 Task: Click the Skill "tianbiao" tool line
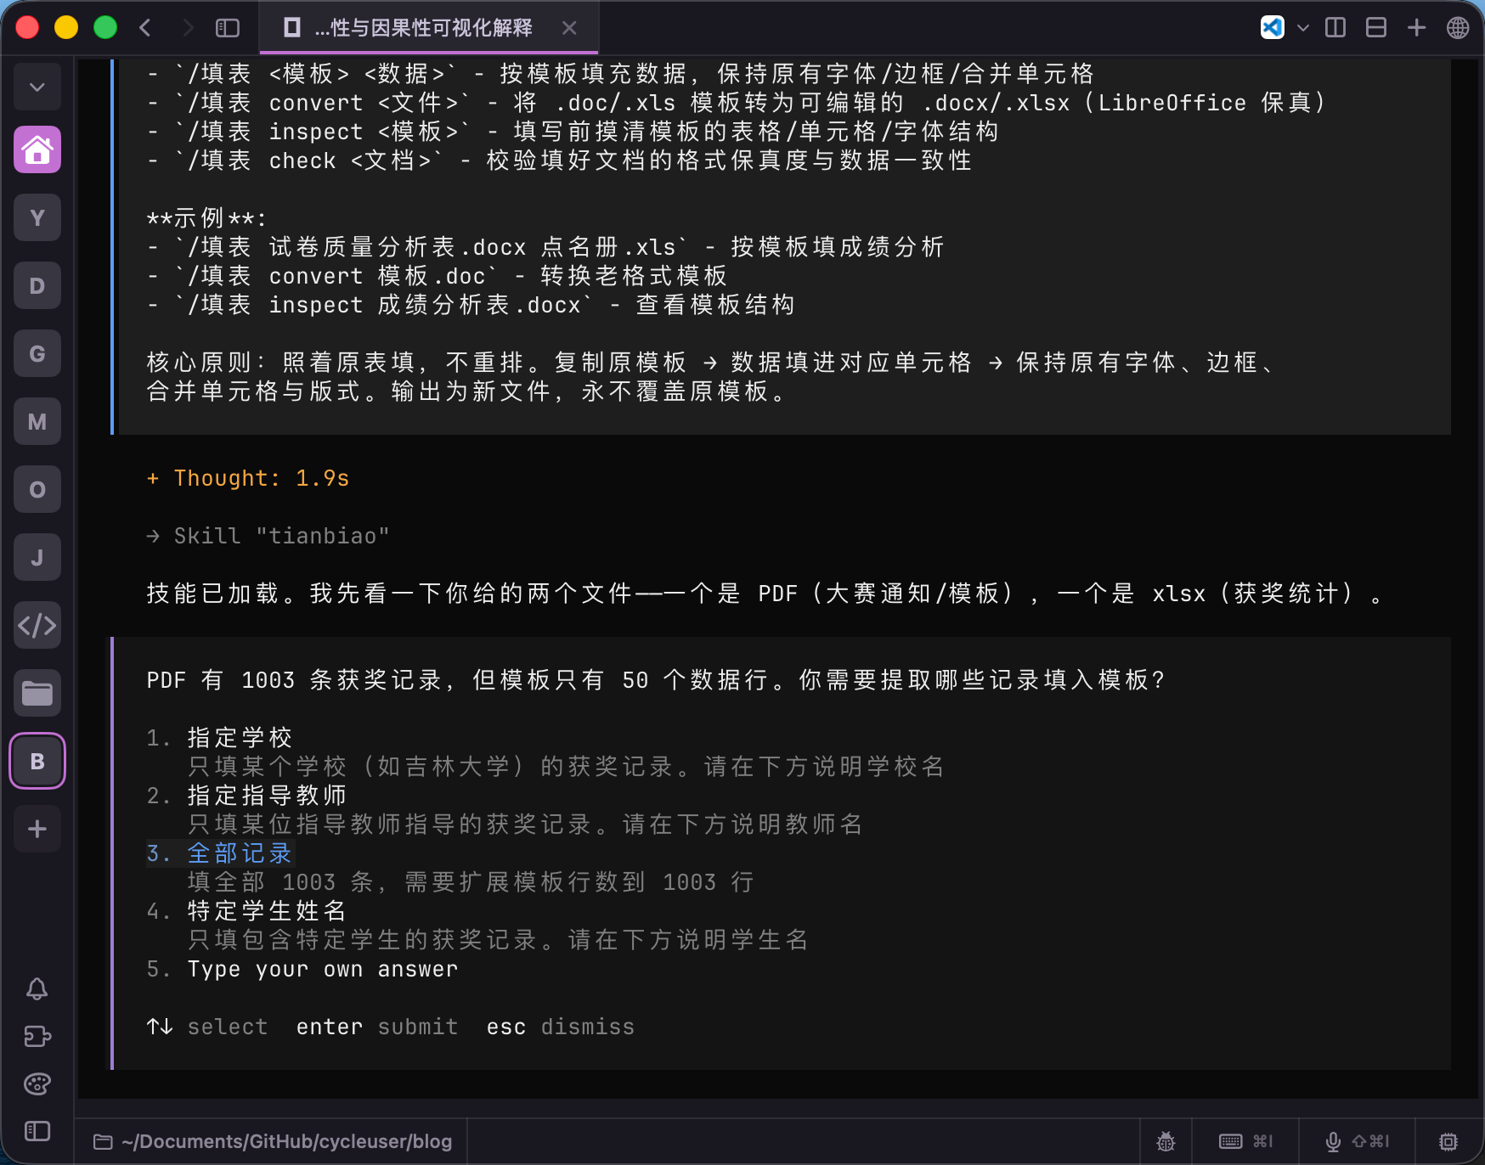coord(268,536)
